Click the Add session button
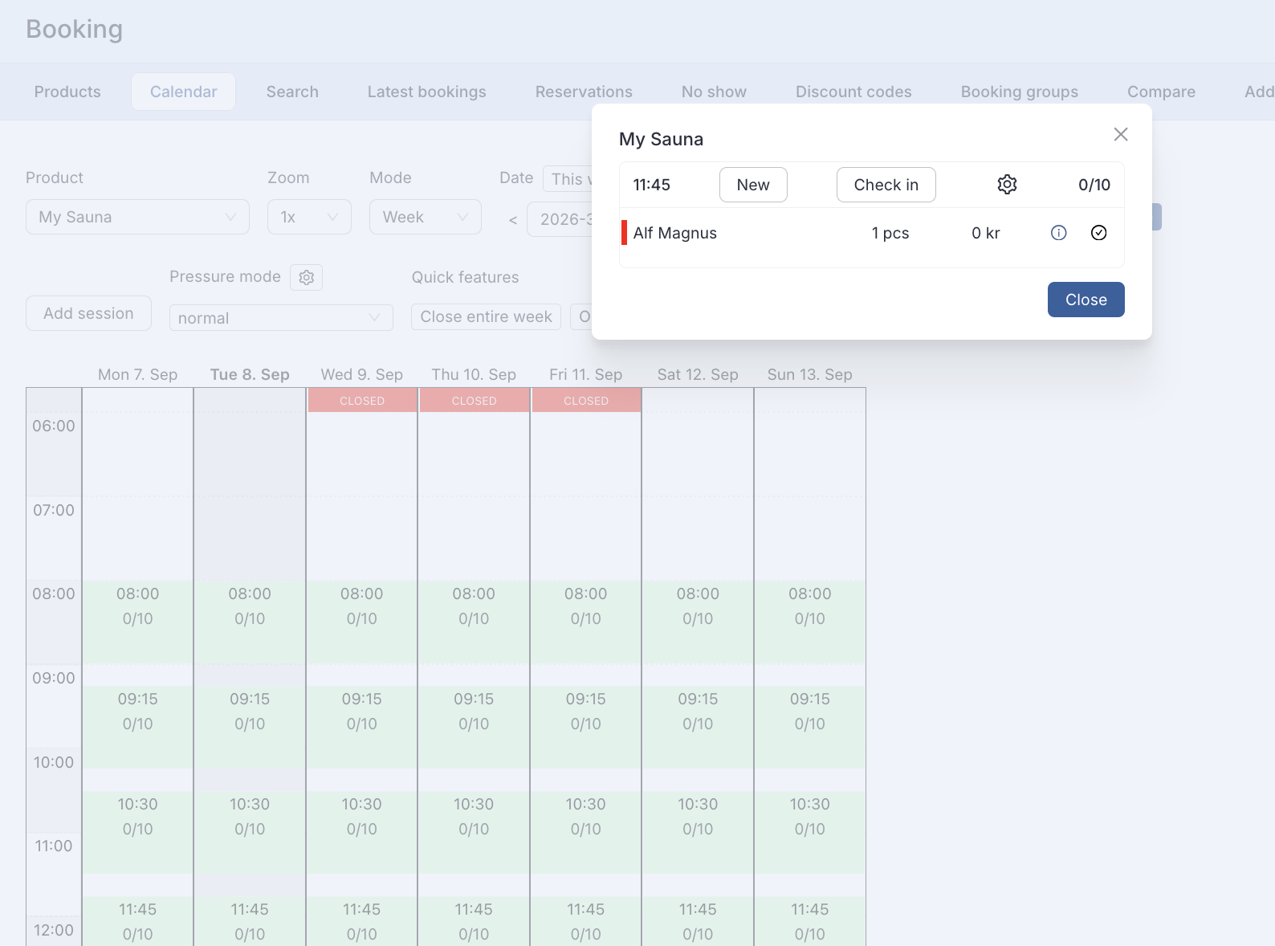1275x946 pixels. click(x=88, y=313)
